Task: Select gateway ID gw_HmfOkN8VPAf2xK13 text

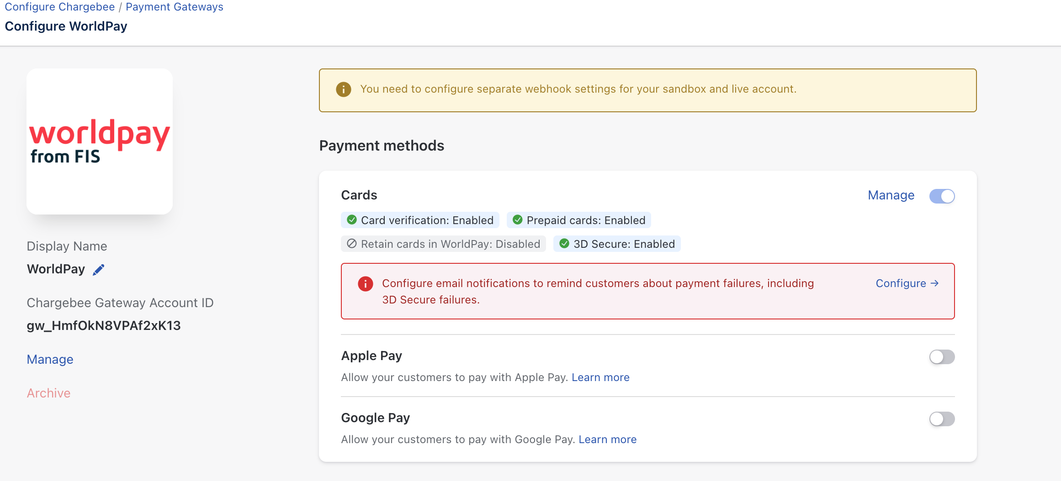Action: pos(104,326)
